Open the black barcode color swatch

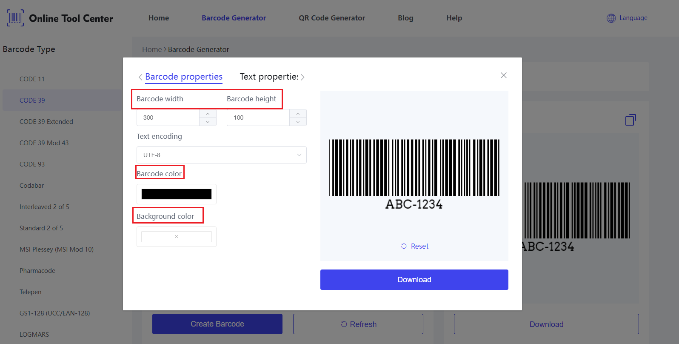(177, 194)
